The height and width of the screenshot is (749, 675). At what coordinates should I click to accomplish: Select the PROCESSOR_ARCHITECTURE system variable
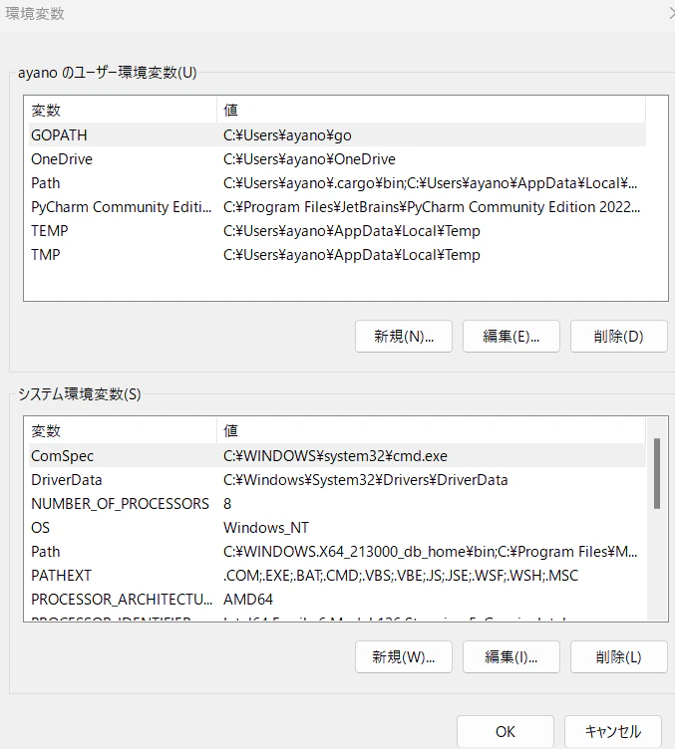tap(337, 599)
